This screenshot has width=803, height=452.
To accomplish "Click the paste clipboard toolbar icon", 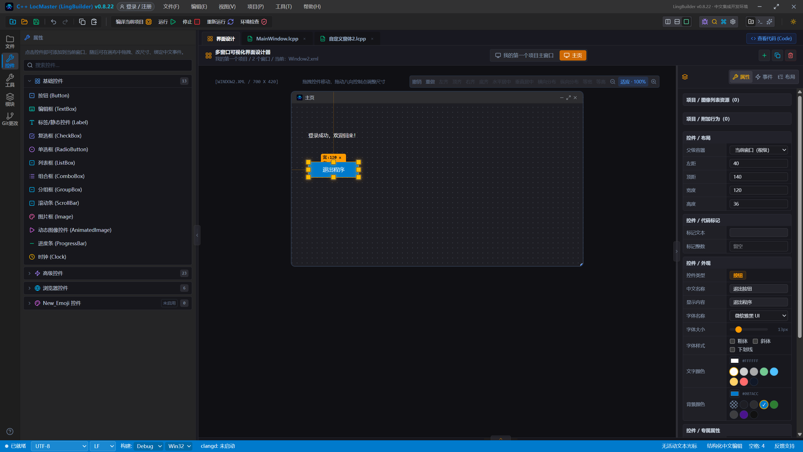I will click(x=94, y=21).
